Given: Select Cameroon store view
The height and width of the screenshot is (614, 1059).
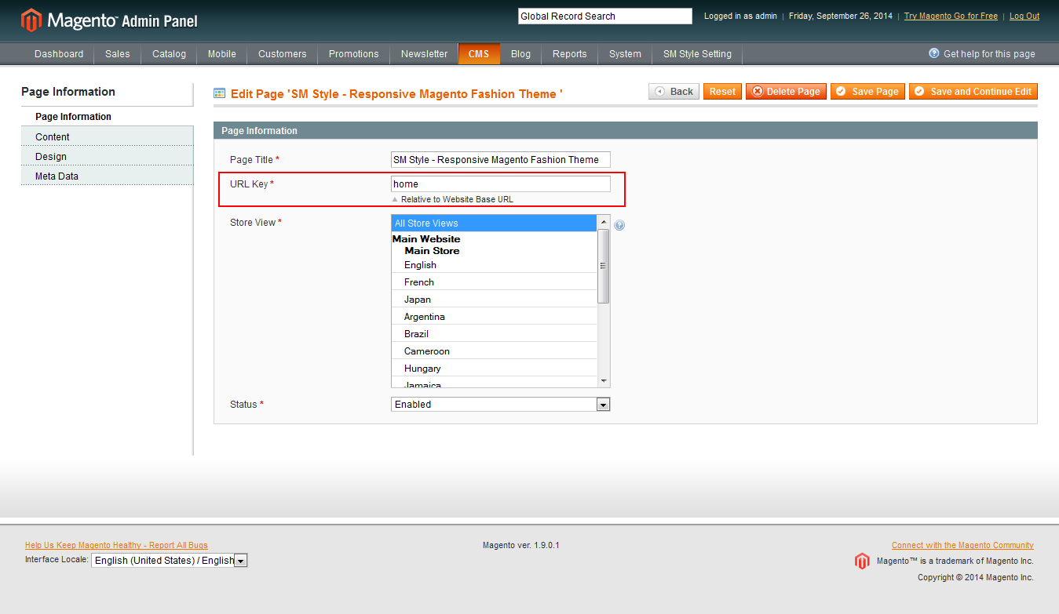Looking at the screenshot, I should tap(495, 351).
